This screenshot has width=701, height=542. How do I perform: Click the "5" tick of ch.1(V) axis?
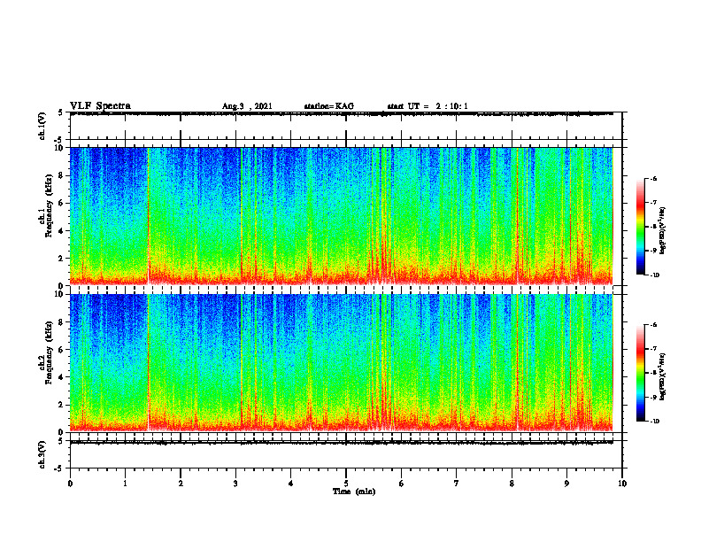60,112
